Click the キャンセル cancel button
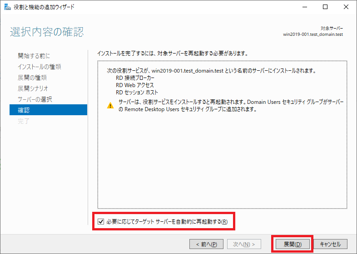 tap(330, 244)
